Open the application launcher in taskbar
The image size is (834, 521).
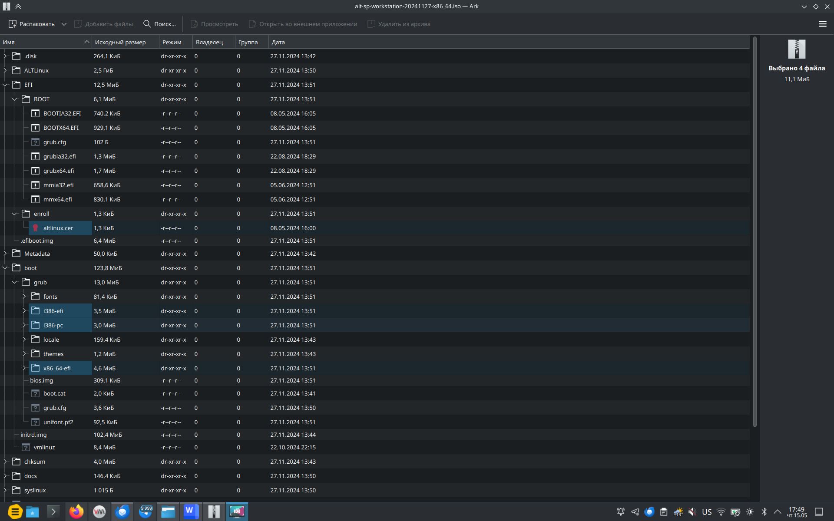tap(15, 512)
